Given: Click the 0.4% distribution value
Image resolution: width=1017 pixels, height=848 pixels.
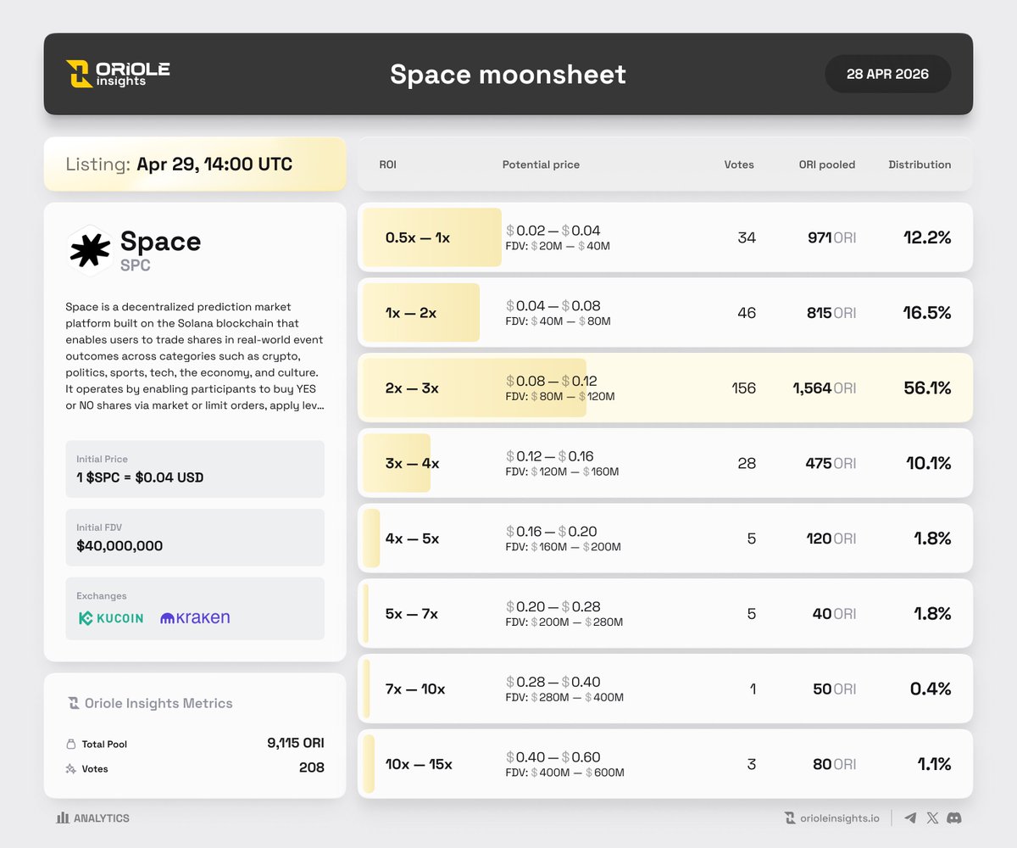Looking at the screenshot, I should pos(931,689).
